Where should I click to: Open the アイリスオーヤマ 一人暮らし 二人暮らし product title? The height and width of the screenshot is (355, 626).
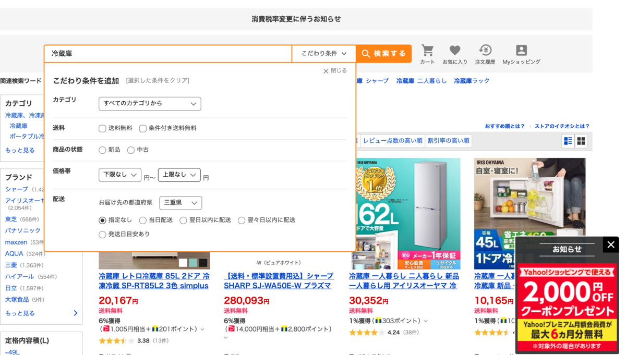404,281
